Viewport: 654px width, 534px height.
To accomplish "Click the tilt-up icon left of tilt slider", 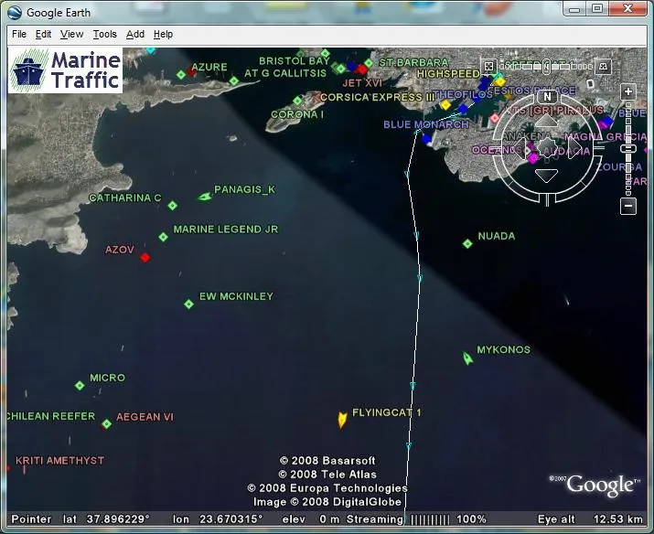I will click(488, 66).
